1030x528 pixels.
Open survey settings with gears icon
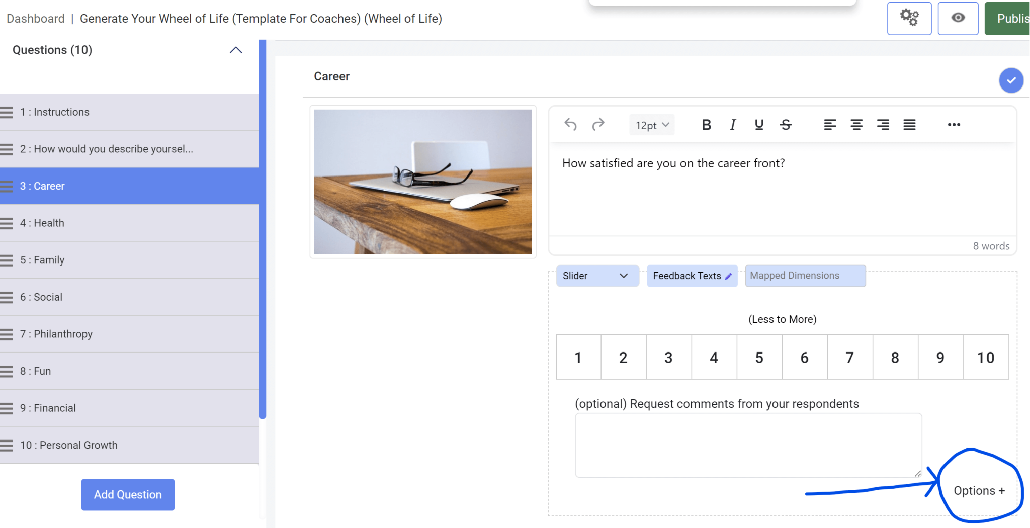(909, 18)
